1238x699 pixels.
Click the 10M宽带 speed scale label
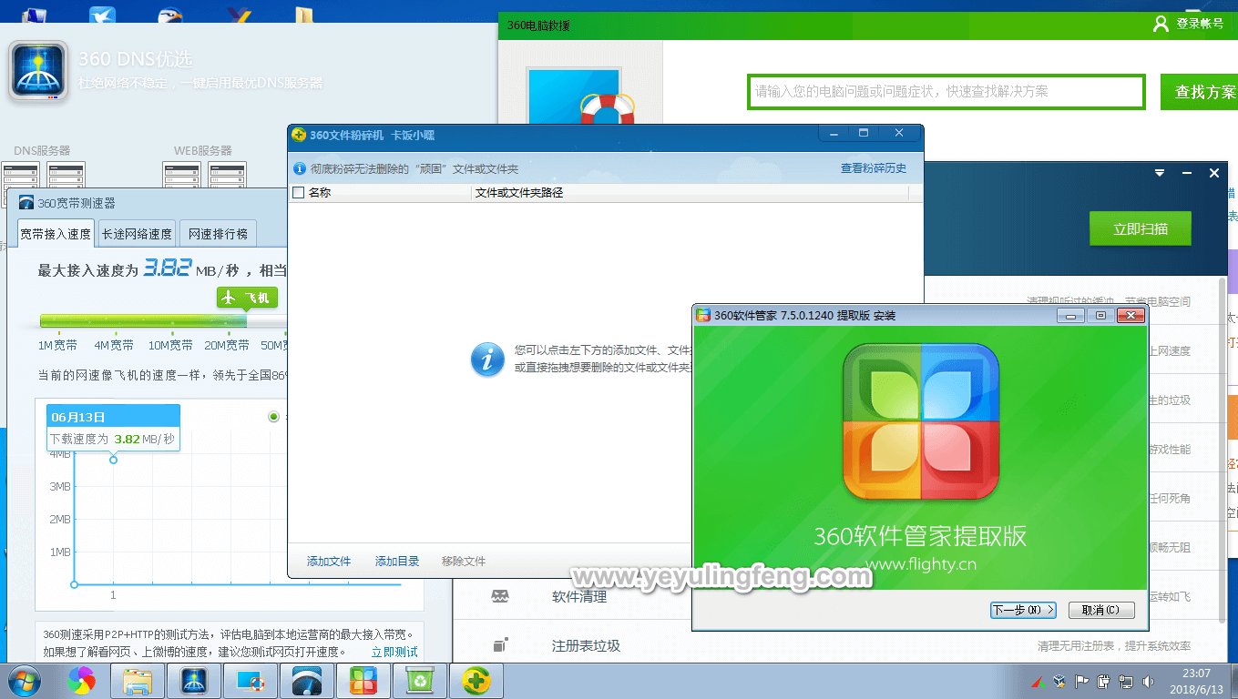click(170, 346)
